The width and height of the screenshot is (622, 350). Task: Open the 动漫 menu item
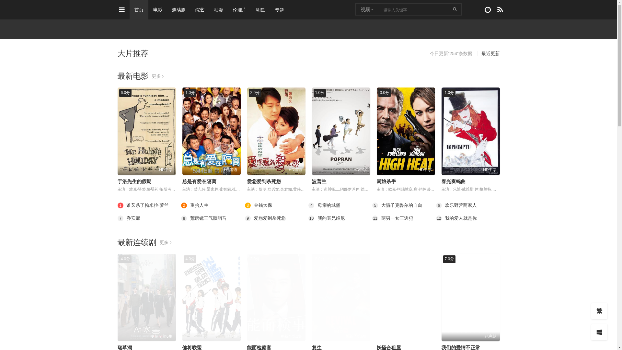219,10
